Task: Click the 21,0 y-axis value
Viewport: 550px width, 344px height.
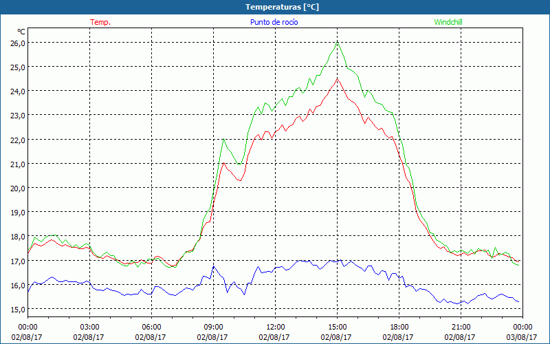Action: point(19,164)
